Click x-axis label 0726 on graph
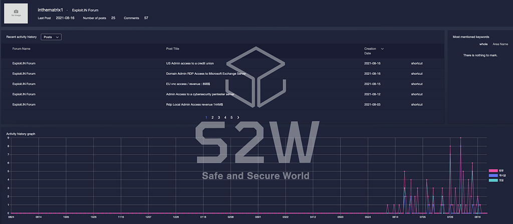 pyautogui.click(x=450, y=217)
